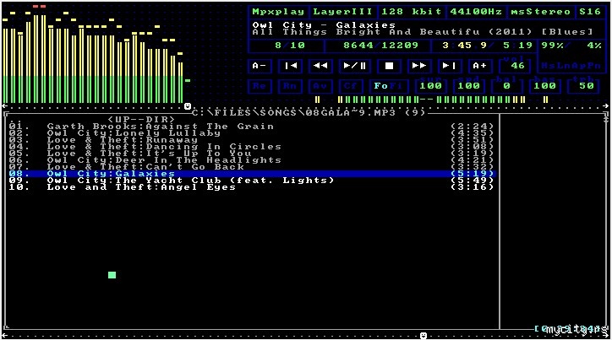Toggle the Fo fade-out option
Viewport: 612px width, 340px height.
tap(381, 86)
